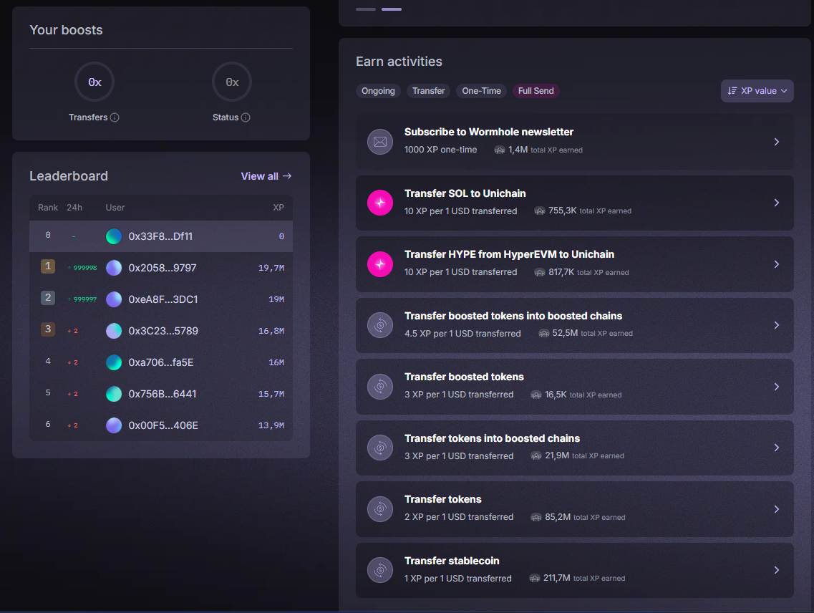Click the avatar of user 0x2058...9797

tap(114, 268)
